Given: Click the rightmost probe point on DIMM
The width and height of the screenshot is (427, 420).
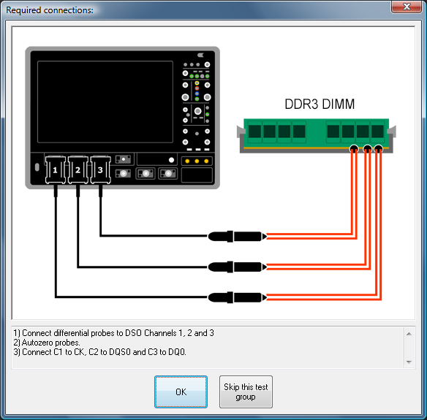Looking at the screenshot, I should (x=378, y=149).
